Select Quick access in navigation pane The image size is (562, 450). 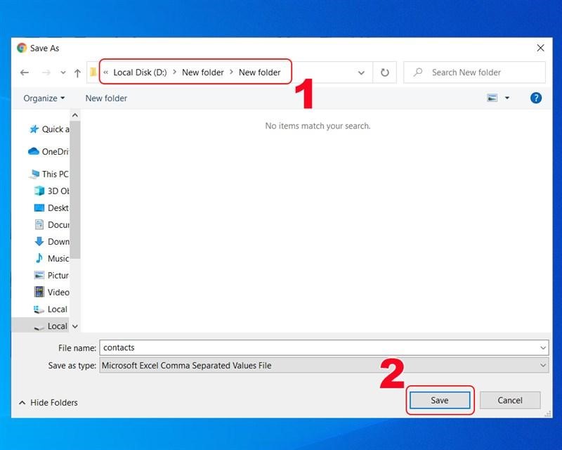coord(49,129)
